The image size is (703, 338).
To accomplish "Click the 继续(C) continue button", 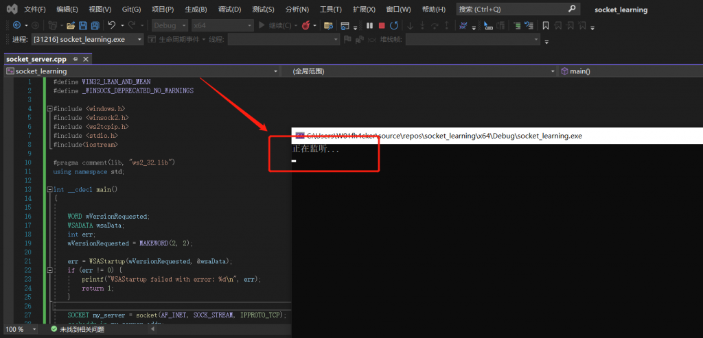I will [275, 25].
